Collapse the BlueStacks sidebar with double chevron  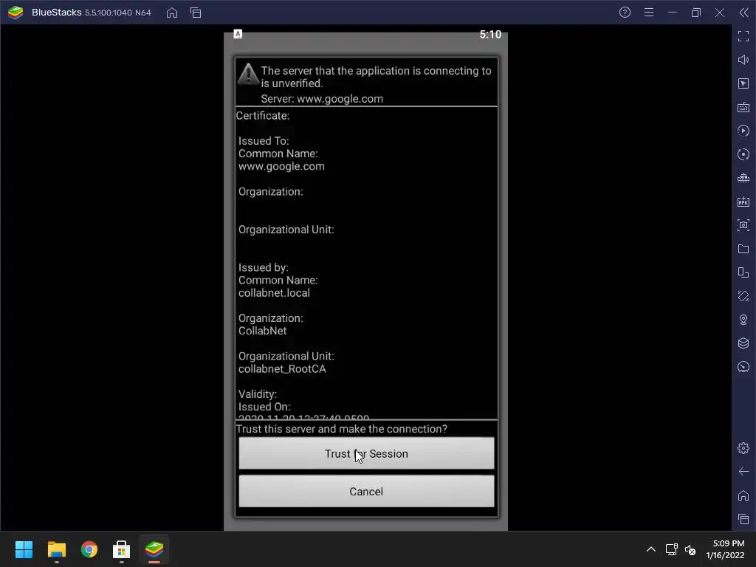[x=744, y=13]
